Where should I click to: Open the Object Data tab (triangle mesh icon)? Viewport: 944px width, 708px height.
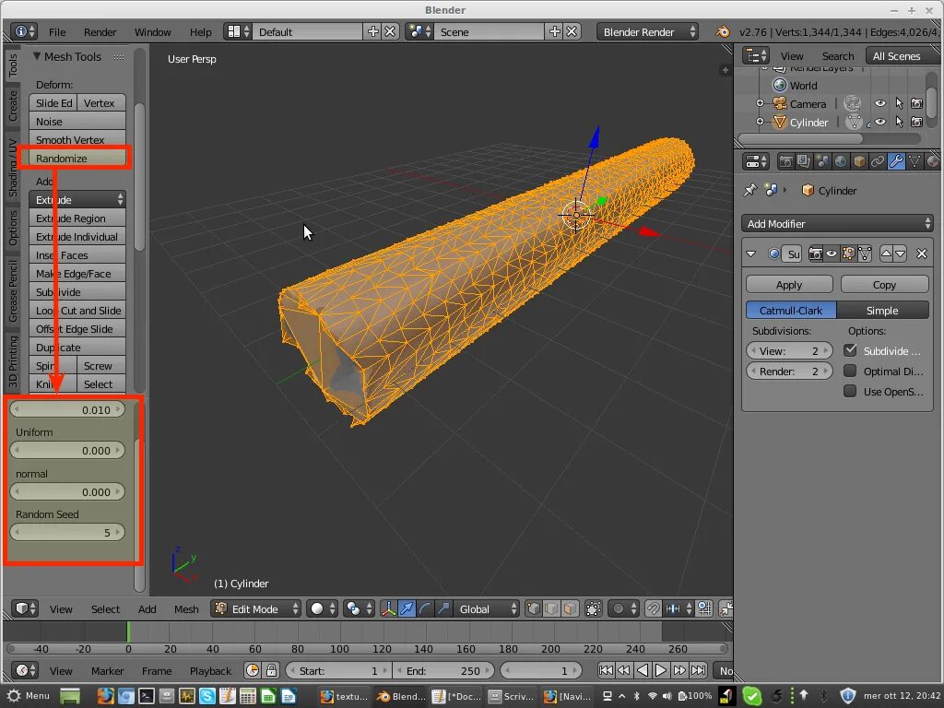pyautogui.click(x=914, y=161)
